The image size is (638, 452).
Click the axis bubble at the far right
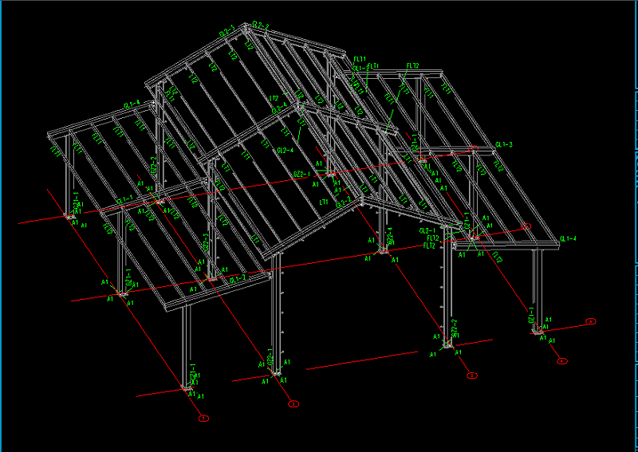[x=591, y=321]
